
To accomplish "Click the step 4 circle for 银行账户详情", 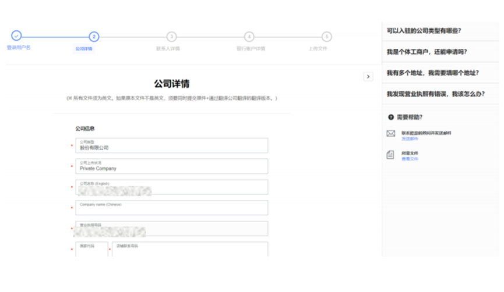I will [249, 37].
